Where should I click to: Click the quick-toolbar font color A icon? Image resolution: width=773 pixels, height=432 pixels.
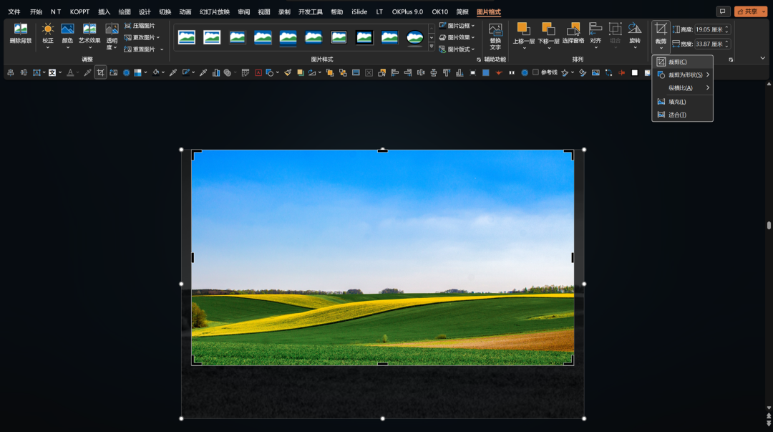(70, 72)
